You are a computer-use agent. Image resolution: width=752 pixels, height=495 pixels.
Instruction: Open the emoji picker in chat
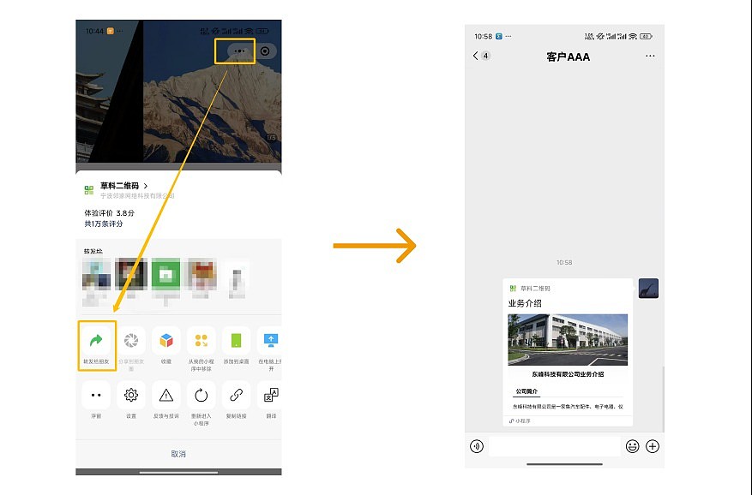tap(633, 446)
